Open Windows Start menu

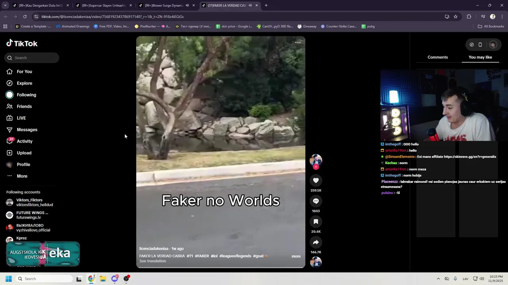pos(9,279)
